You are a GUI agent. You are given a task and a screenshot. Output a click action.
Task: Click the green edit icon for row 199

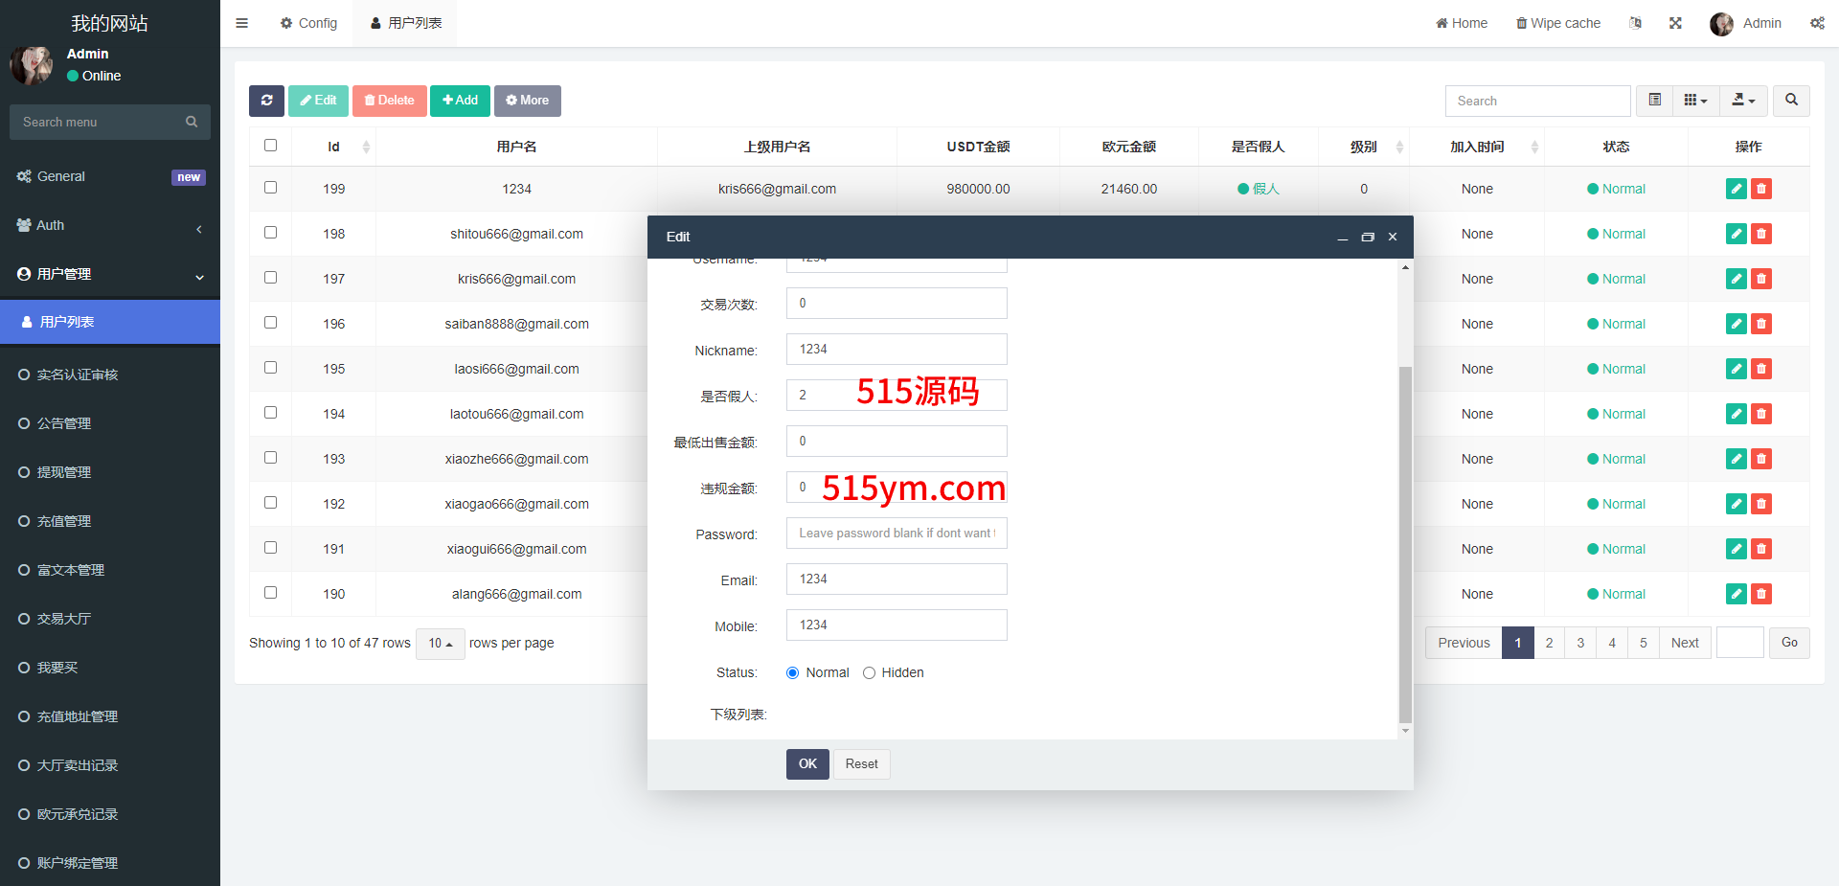(x=1736, y=189)
